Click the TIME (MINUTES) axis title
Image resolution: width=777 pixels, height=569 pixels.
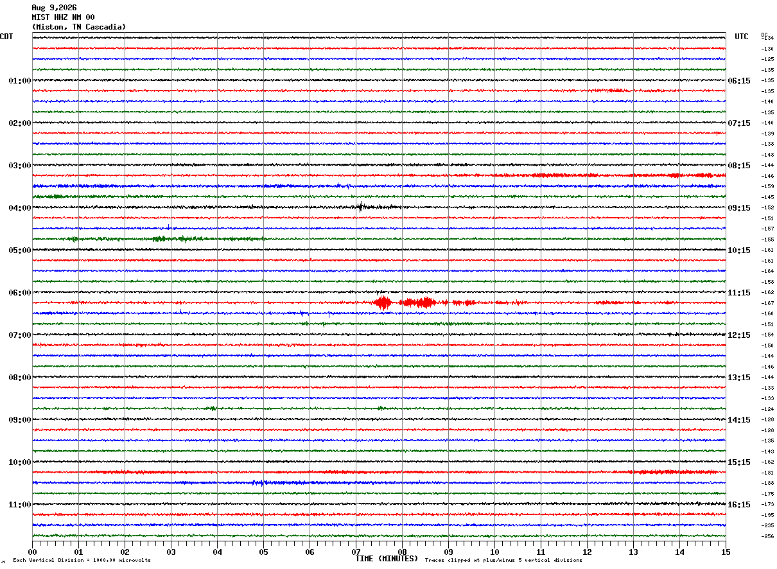(x=387, y=559)
